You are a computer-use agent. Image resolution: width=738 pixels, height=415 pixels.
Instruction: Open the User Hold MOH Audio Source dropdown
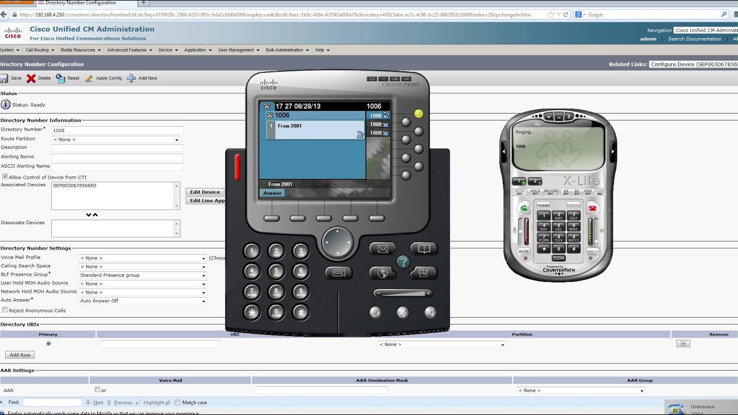[142, 284]
